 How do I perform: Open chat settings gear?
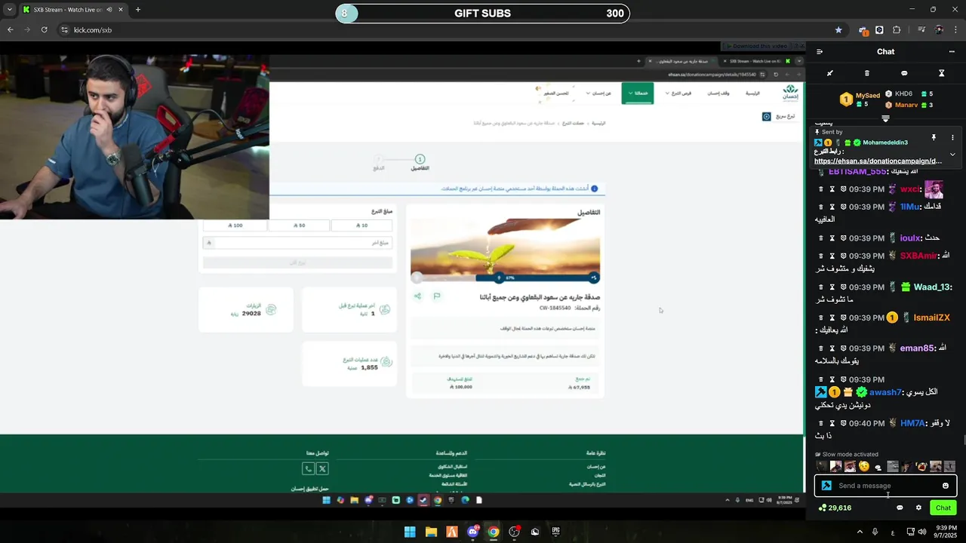click(x=918, y=508)
